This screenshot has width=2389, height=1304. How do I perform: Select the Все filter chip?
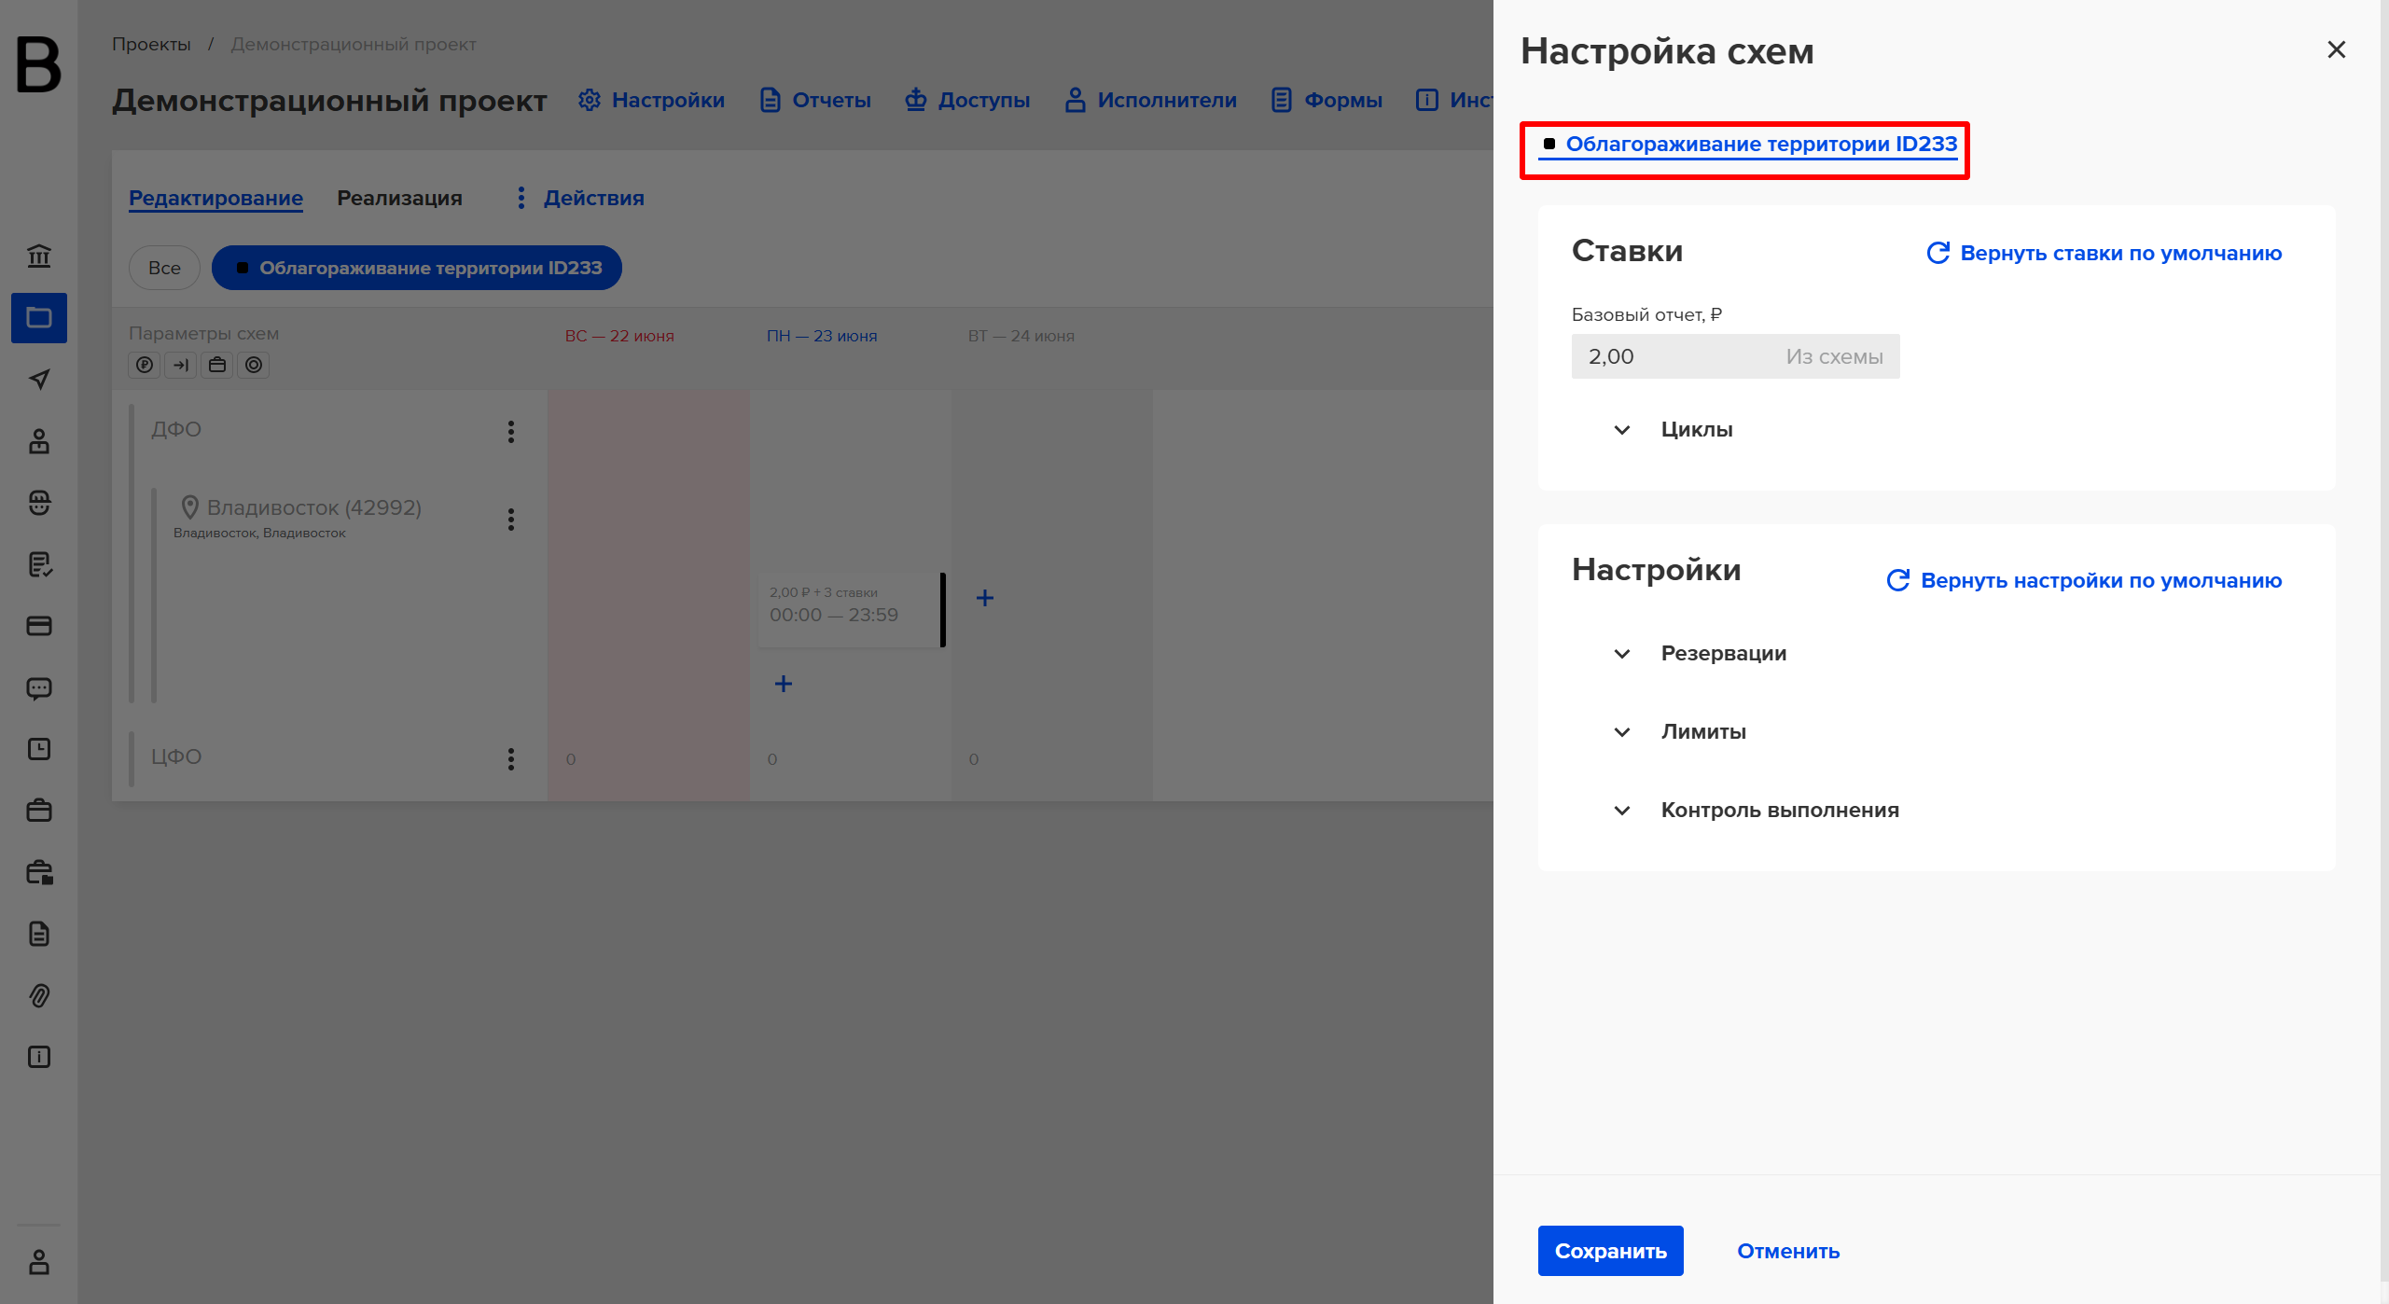(x=164, y=268)
